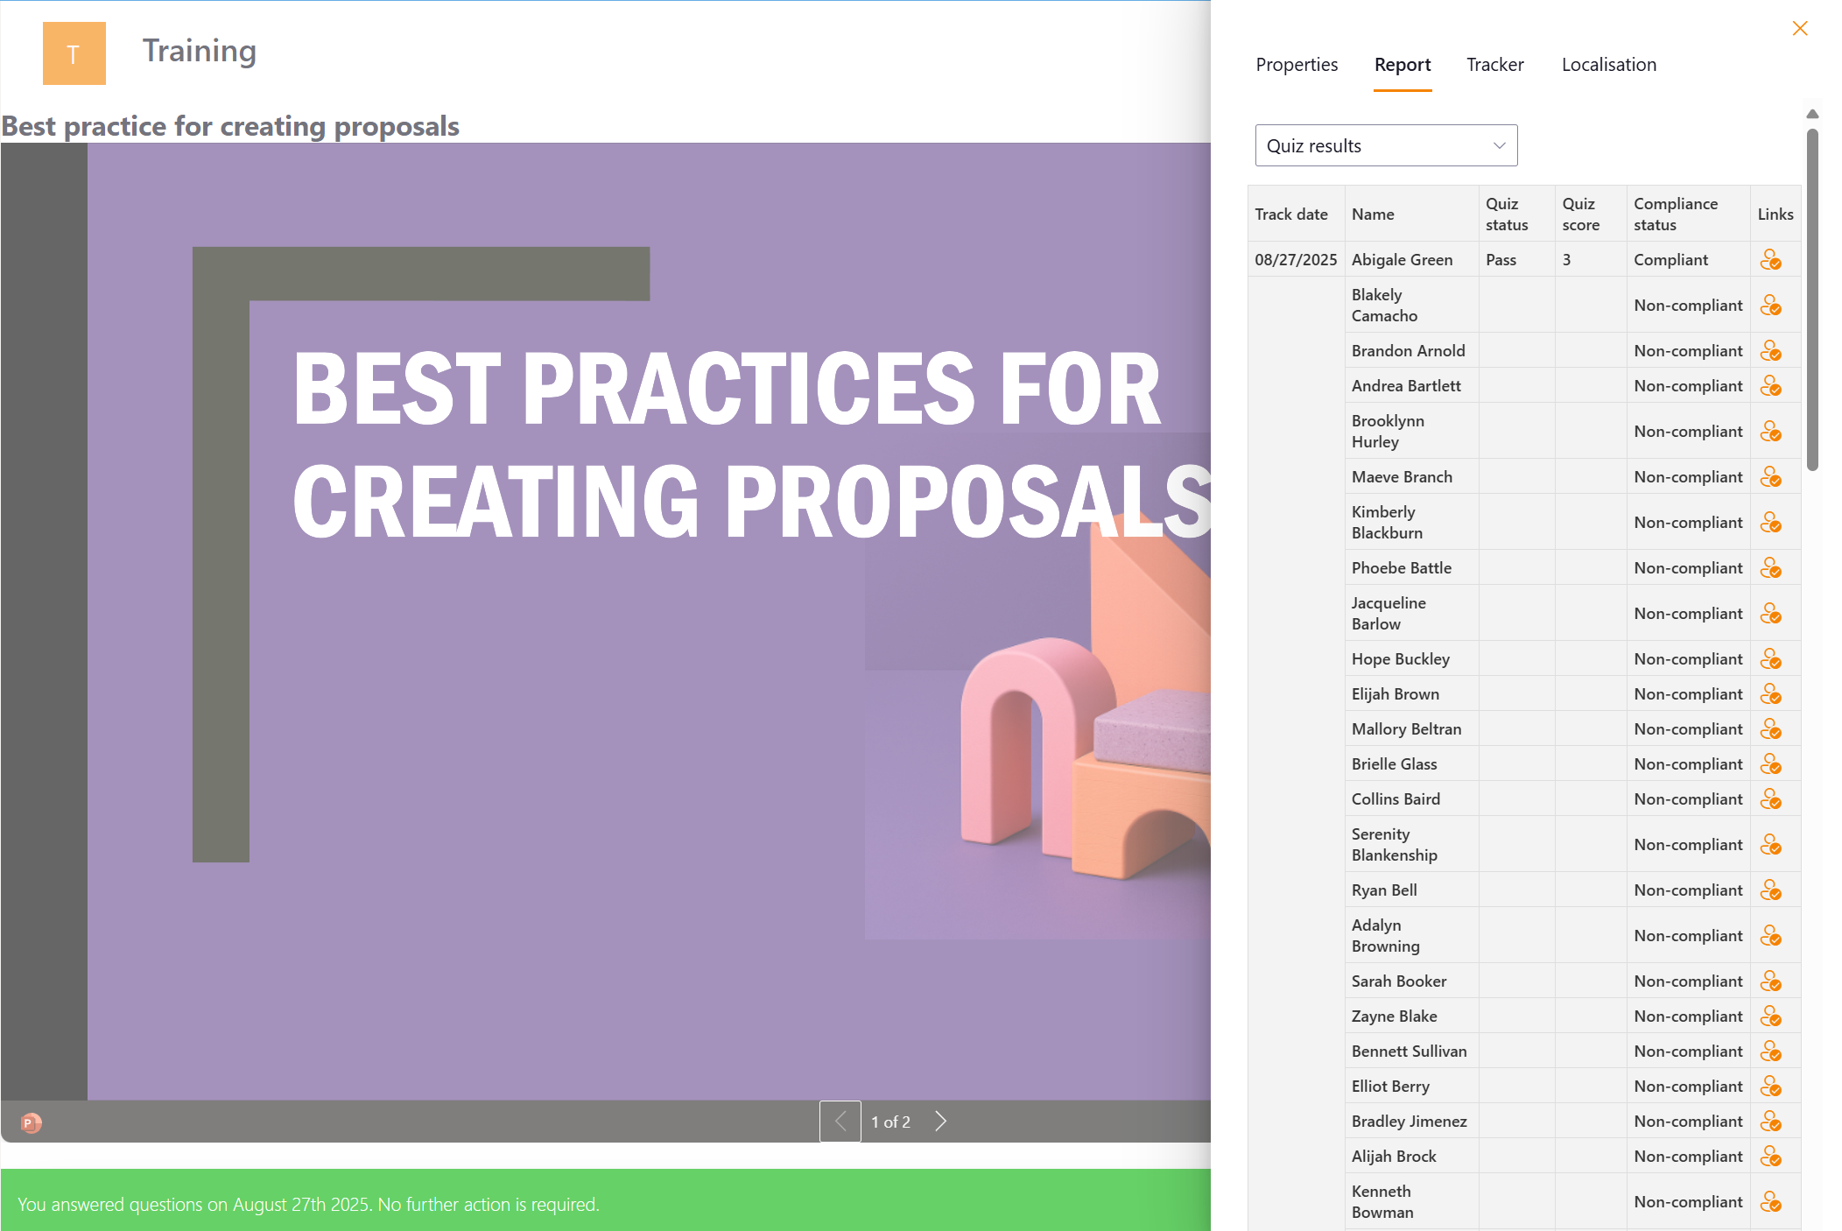
Task: Click the panel scrollbar thumb
Action: point(1812,299)
